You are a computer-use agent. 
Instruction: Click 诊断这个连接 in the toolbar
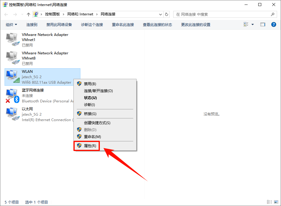[92, 24]
